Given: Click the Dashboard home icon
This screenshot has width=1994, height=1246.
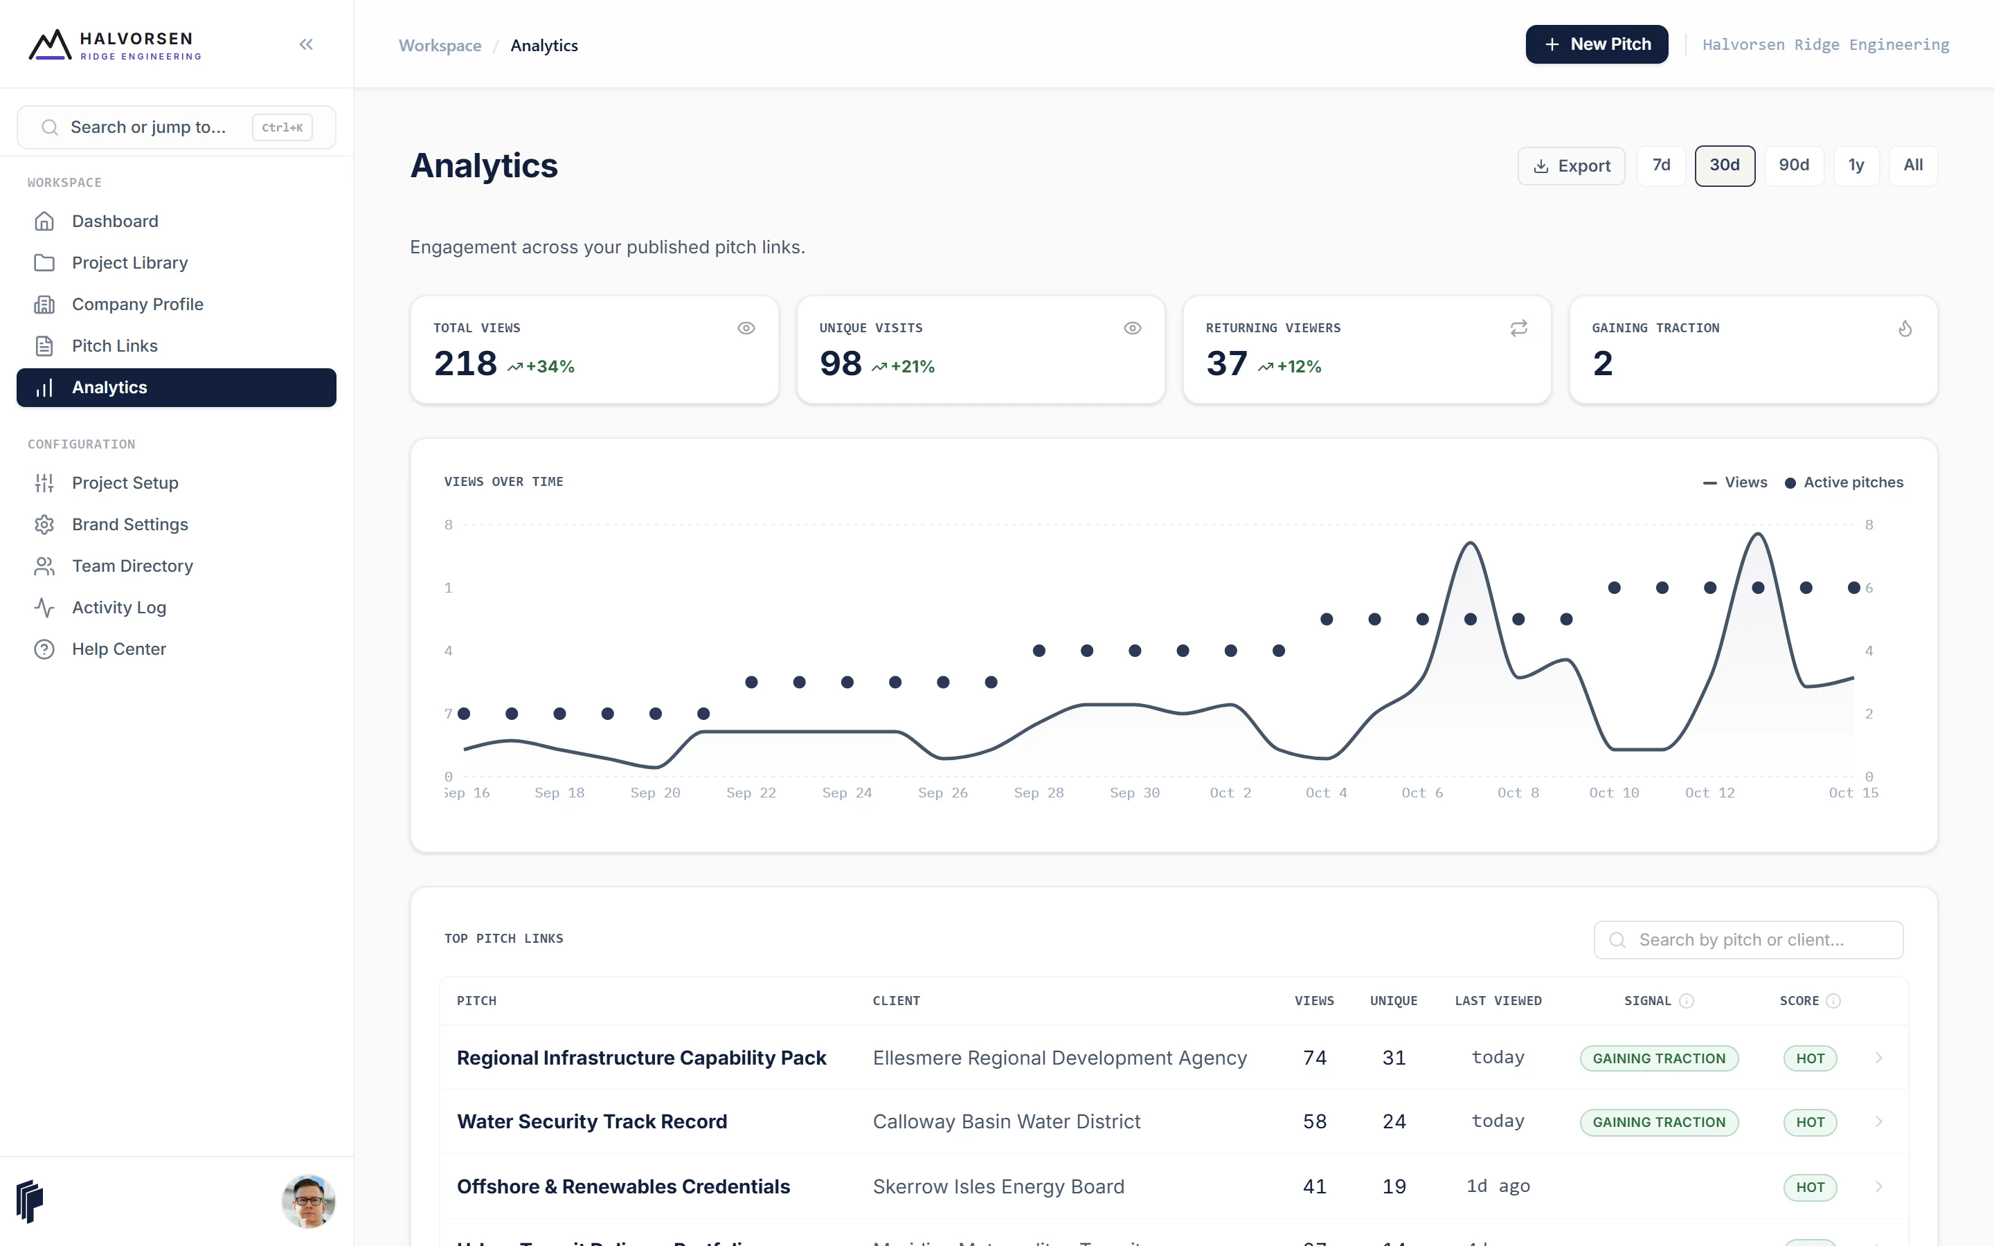Looking at the screenshot, I should pyautogui.click(x=44, y=221).
